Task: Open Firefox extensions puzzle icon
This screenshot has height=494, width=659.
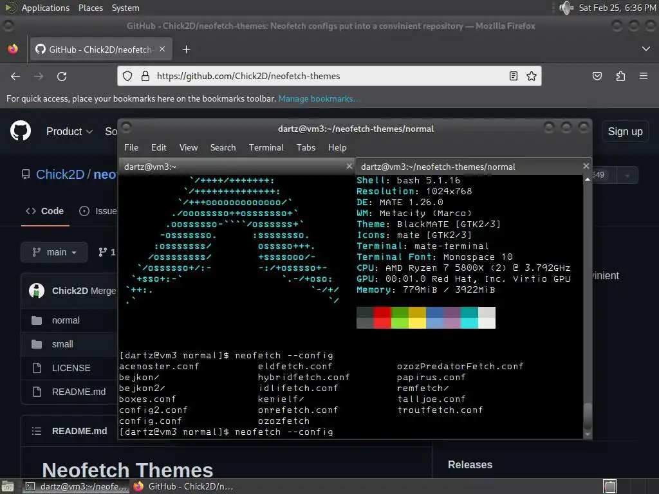Action: click(x=620, y=76)
